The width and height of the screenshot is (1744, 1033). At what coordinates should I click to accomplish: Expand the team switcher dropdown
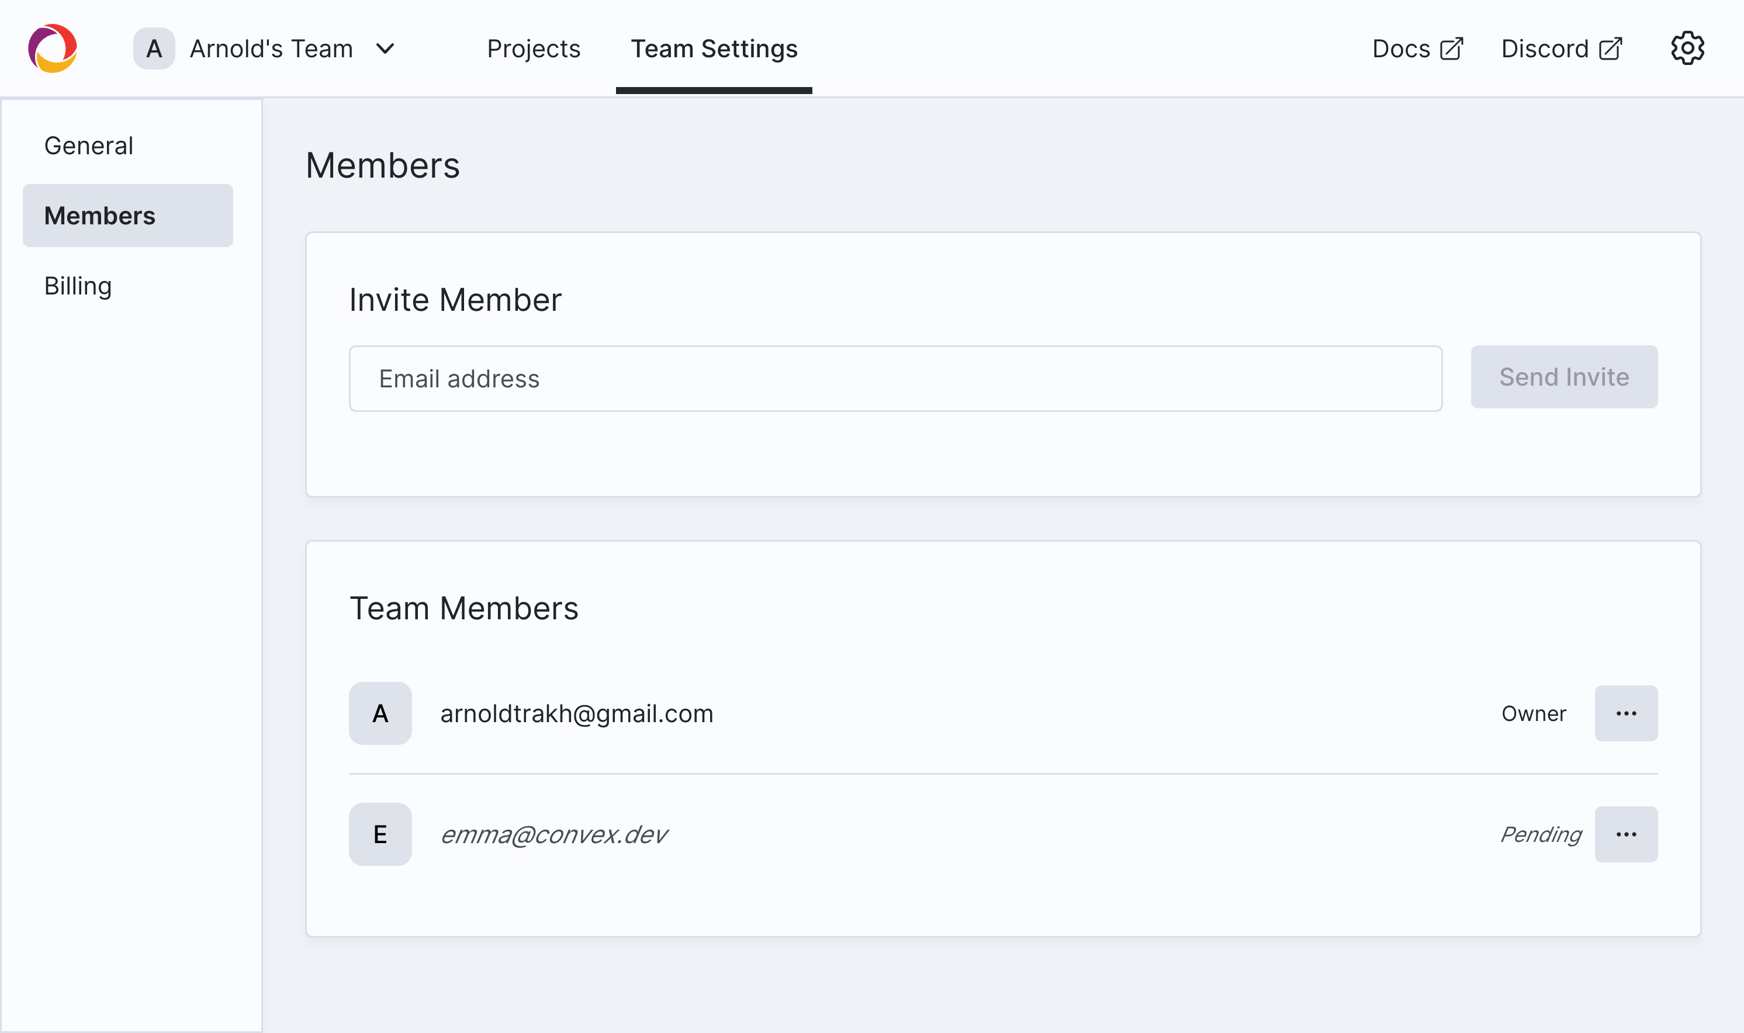[x=387, y=48]
